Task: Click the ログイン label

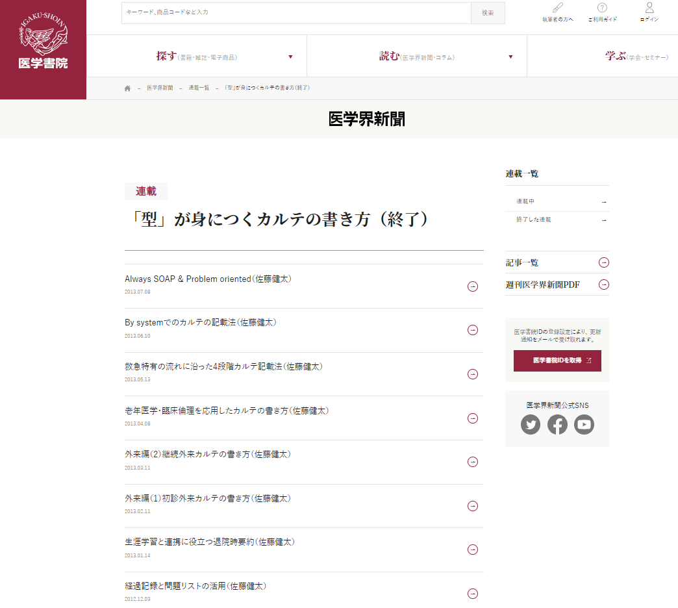Action: [x=649, y=19]
